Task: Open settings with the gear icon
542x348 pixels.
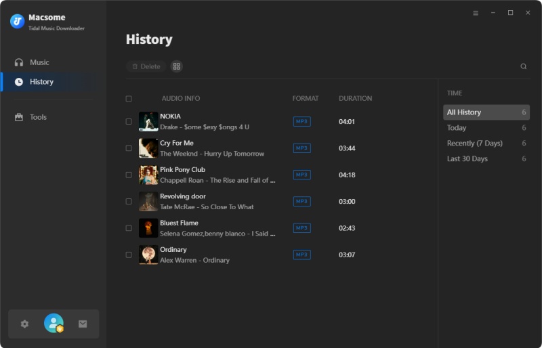Action: click(x=24, y=324)
